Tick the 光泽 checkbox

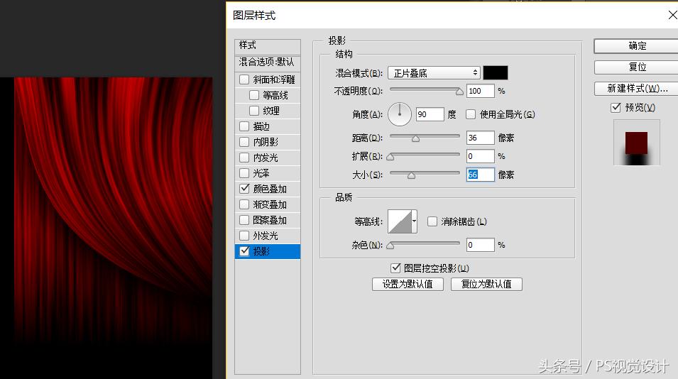(244, 173)
